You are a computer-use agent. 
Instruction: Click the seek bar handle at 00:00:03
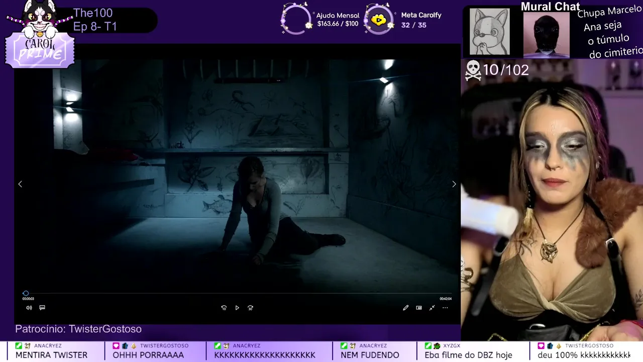(x=26, y=293)
